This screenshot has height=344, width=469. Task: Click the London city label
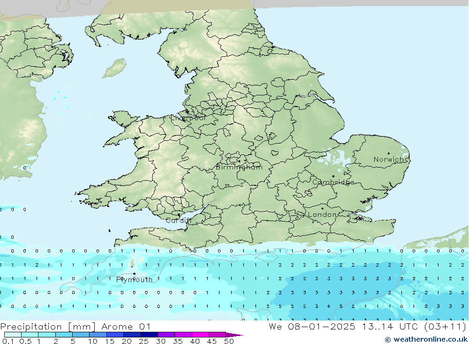click(322, 214)
